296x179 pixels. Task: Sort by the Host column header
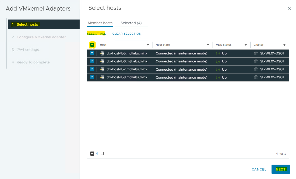coord(103,45)
